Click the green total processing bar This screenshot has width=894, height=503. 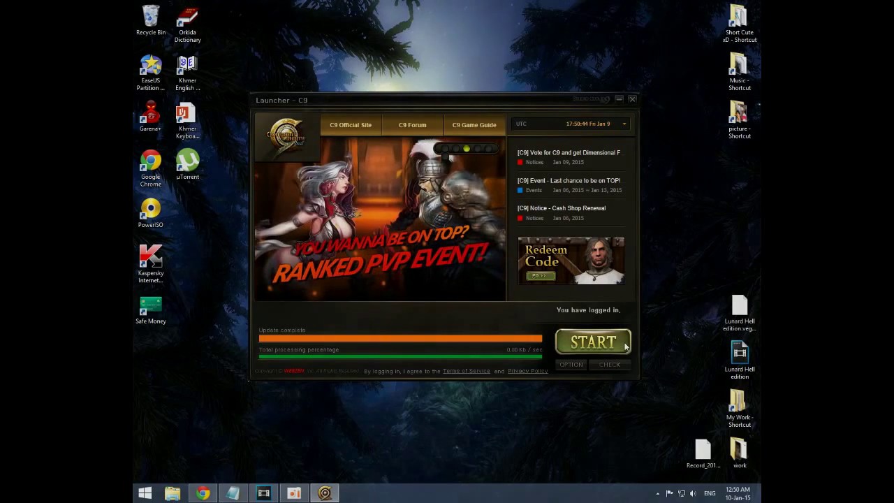point(400,356)
